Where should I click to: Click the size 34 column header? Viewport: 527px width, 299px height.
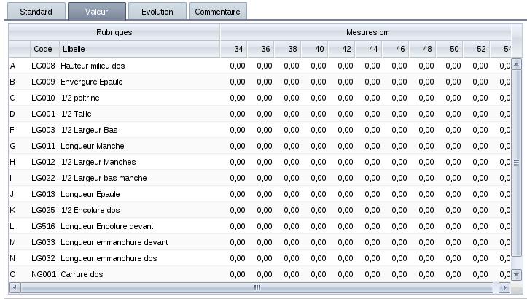click(238, 49)
